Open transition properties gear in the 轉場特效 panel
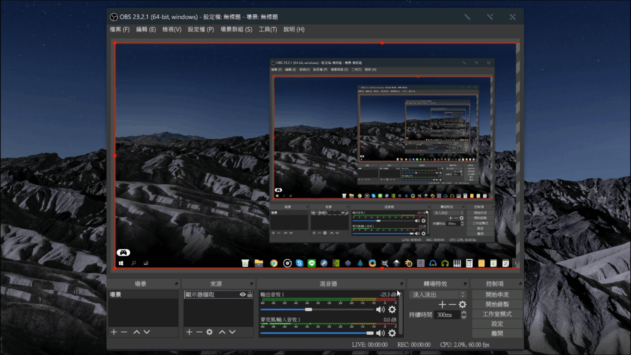The image size is (631, 355). 462,305
